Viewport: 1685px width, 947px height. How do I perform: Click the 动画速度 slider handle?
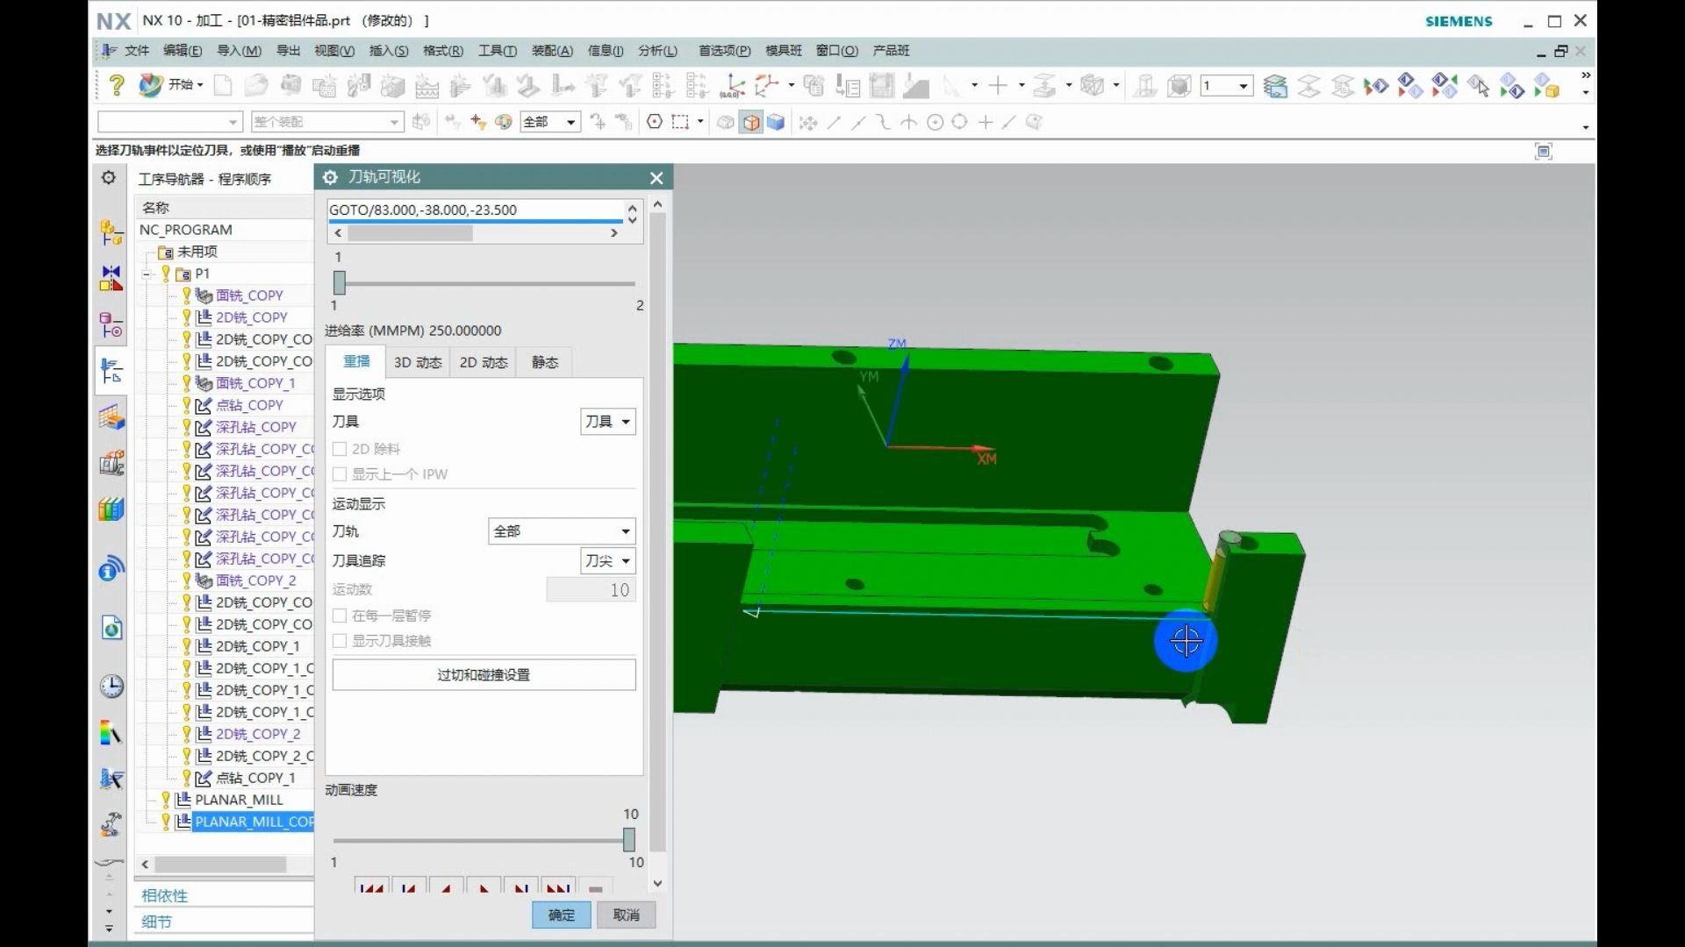(x=629, y=839)
